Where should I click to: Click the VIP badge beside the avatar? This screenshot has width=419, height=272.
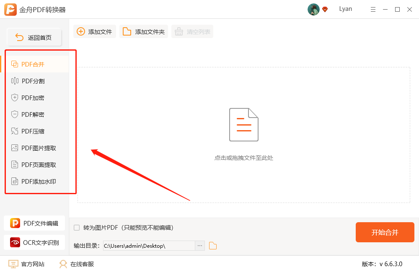(325, 9)
